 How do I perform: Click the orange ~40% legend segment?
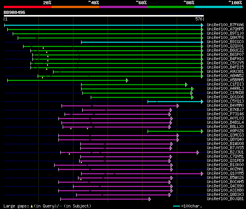pos(75,7)
